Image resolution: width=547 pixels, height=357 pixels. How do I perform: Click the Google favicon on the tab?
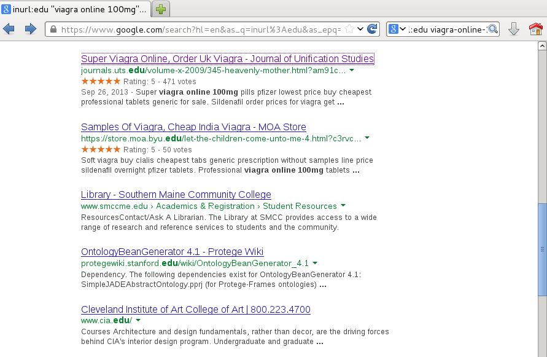click(6, 9)
